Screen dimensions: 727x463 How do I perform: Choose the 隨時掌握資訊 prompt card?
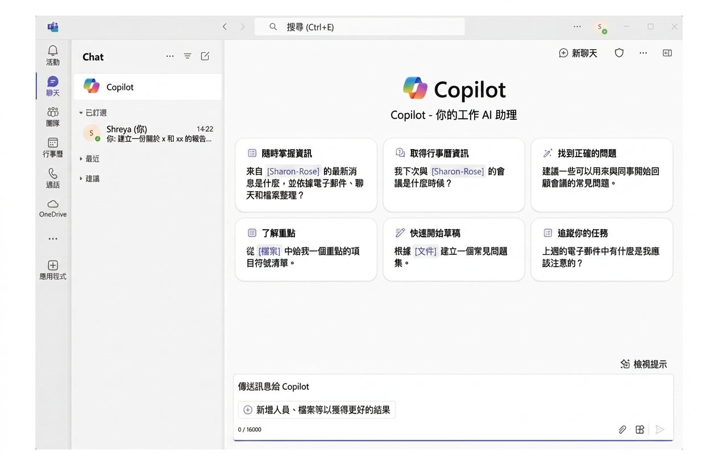click(306, 175)
